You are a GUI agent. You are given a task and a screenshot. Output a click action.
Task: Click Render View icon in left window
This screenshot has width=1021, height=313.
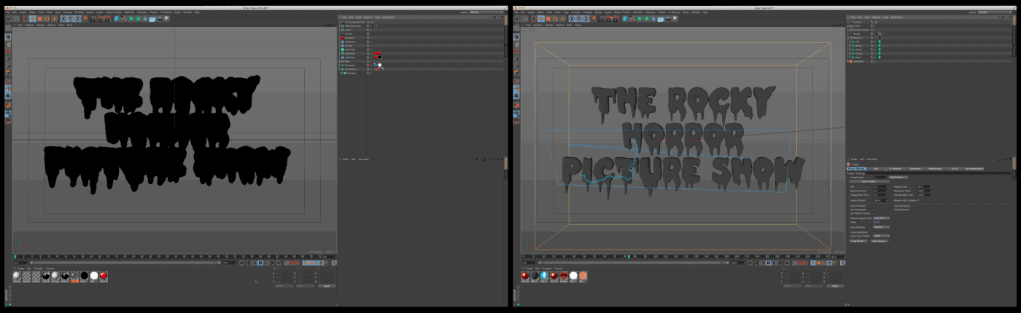pyautogui.click(x=93, y=19)
